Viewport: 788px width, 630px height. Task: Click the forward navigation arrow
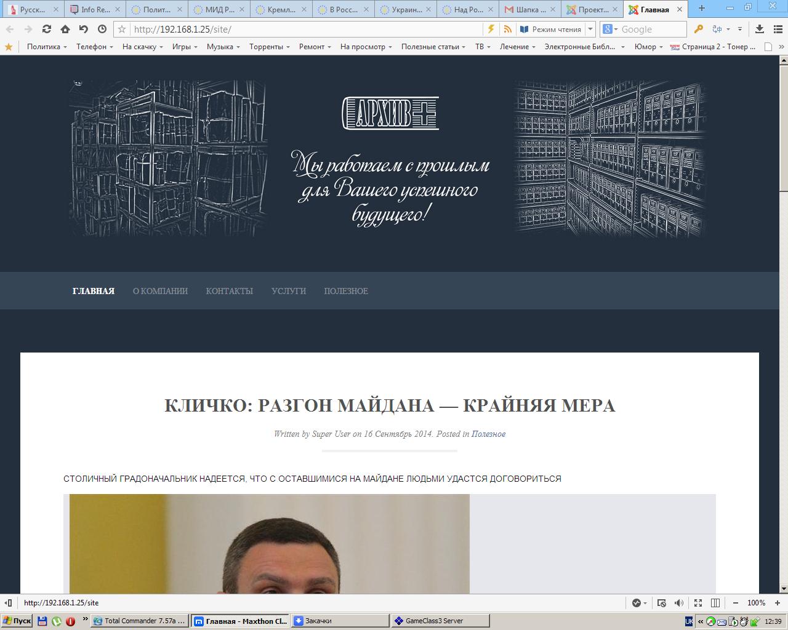point(28,29)
